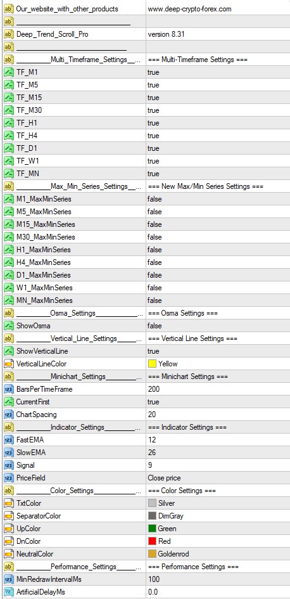The width and height of the screenshot is (290, 599).
Task: Click the color icon beside NeutralColor
Action: pos(8,553)
